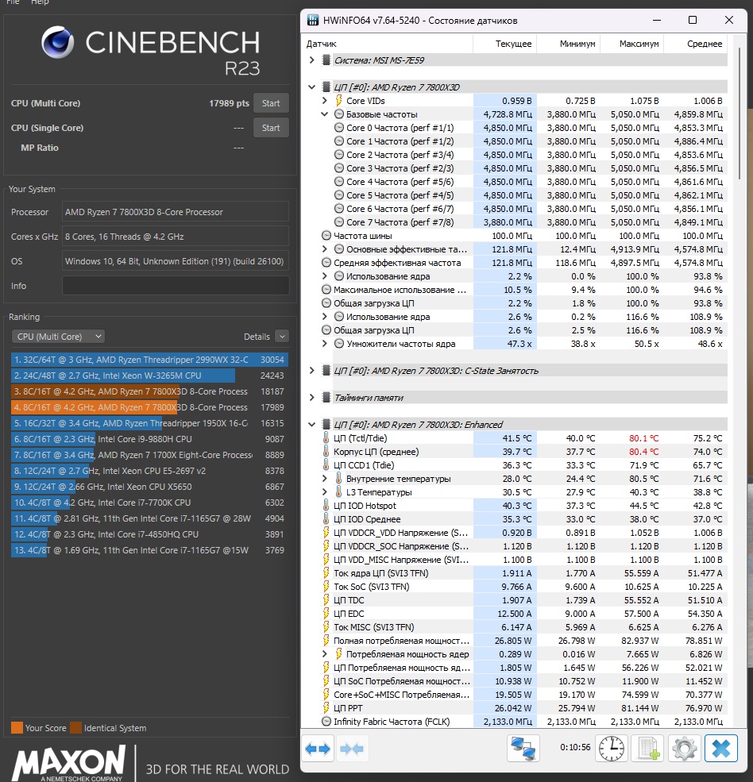Viewport: 753px width, 782px height.
Task: Select ranking entry Intel Xeon W-3265M CPU
Action: pyautogui.click(x=149, y=376)
